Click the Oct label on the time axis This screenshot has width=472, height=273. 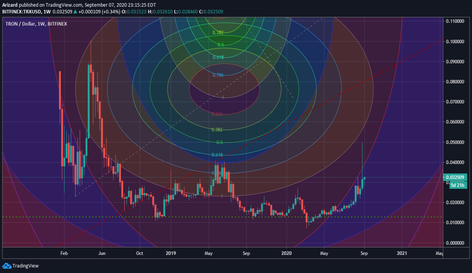139,253
